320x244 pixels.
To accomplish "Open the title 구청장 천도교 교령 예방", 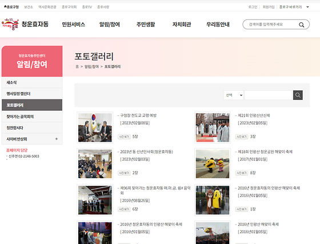I will coord(138,115).
